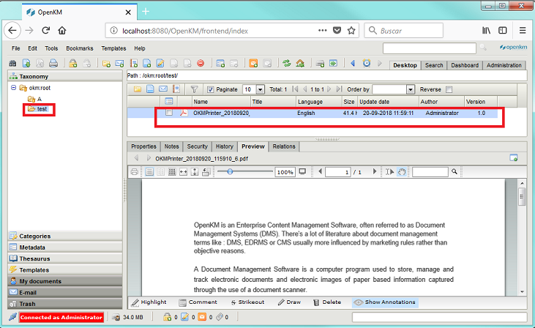The image size is (535, 328).
Task: Click the Comment annotation button
Action: 198,302
